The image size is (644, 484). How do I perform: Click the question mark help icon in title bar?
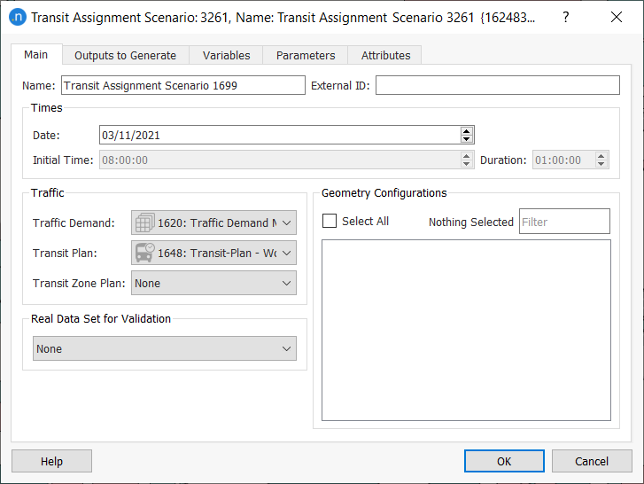[x=565, y=17]
